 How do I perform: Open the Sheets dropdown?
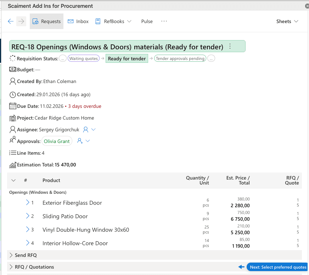(x=287, y=21)
